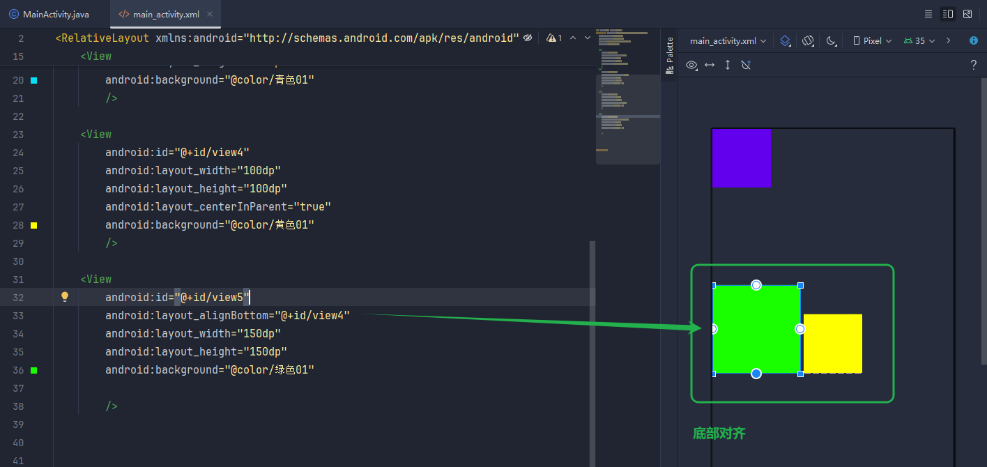Viewport: 987px width, 467px height.
Task: Go to next highlighted problem arrow
Action: [x=588, y=38]
